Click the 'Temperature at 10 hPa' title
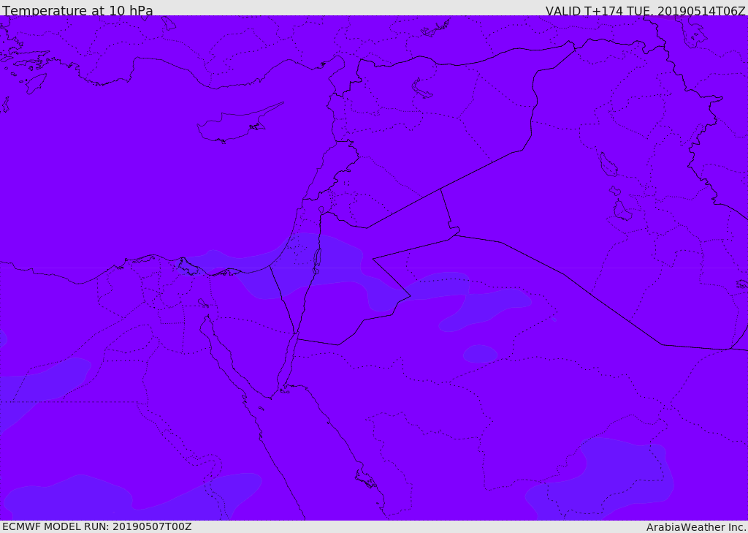 click(x=77, y=10)
